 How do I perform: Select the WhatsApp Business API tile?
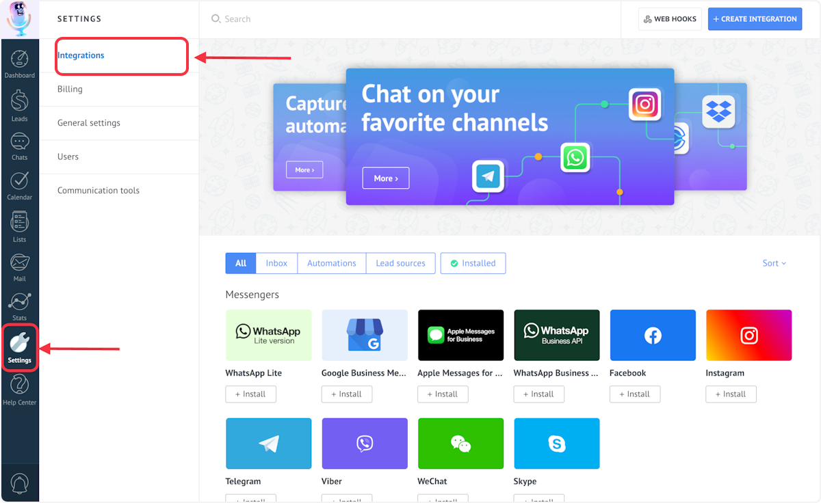pyautogui.click(x=557, y=335)
